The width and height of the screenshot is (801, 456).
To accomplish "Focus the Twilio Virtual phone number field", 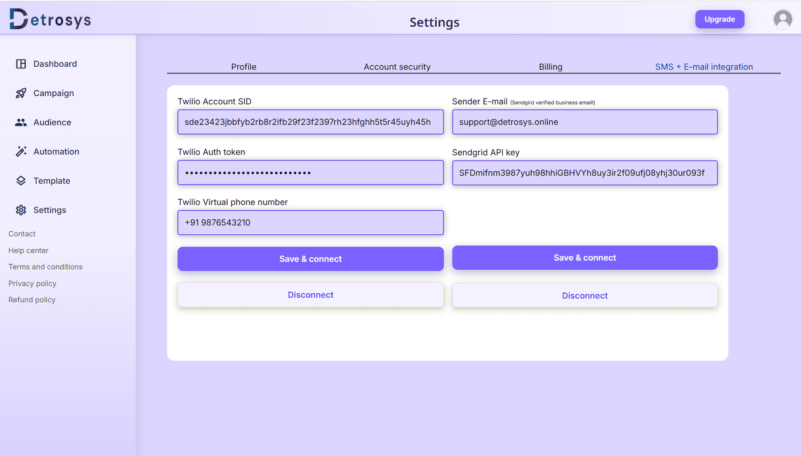I will [310, 223].
